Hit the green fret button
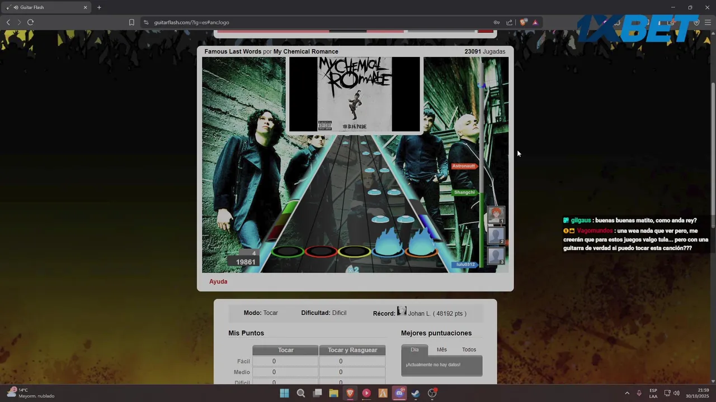716x402 pixels. [288, 251]
